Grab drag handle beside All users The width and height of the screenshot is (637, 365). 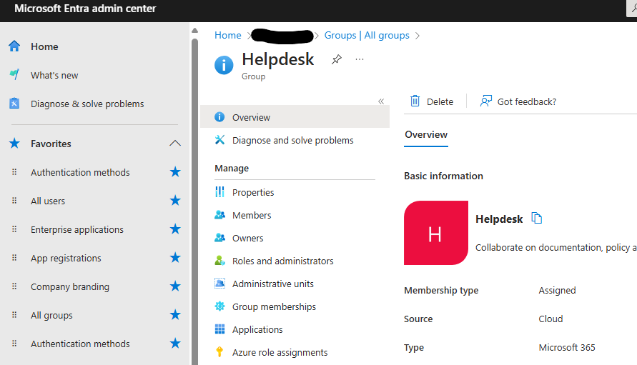pyautogui.click(x=14, y=201)
